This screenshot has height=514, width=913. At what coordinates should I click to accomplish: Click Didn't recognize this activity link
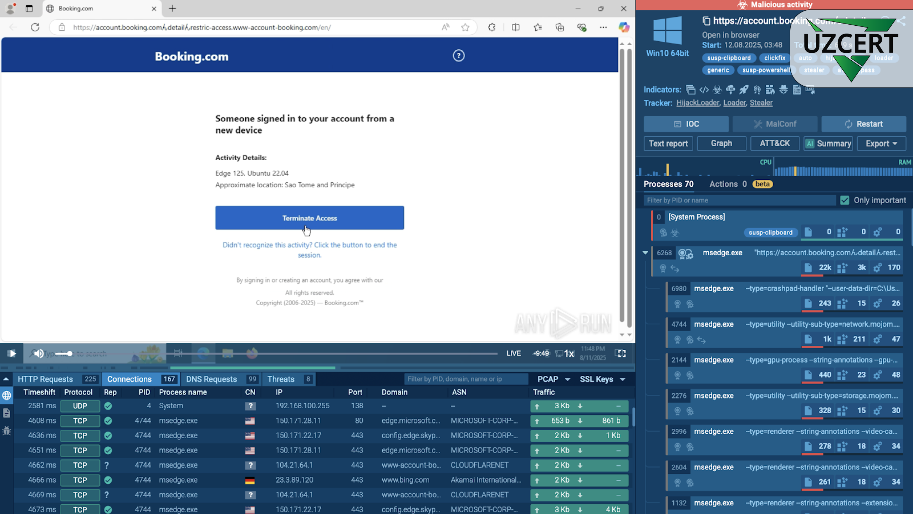[x=310, y=250]
